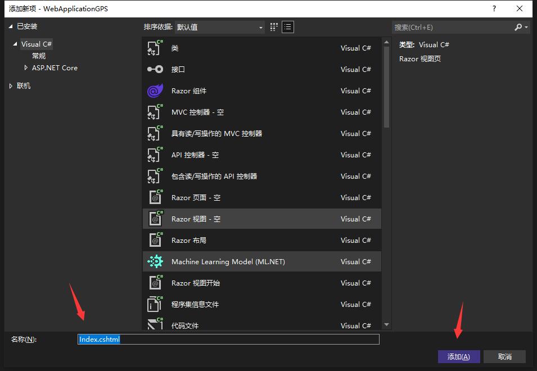Select 常规 under Visual C#
Viewport: 537px width, 371px height.
[x=39, y=56]
